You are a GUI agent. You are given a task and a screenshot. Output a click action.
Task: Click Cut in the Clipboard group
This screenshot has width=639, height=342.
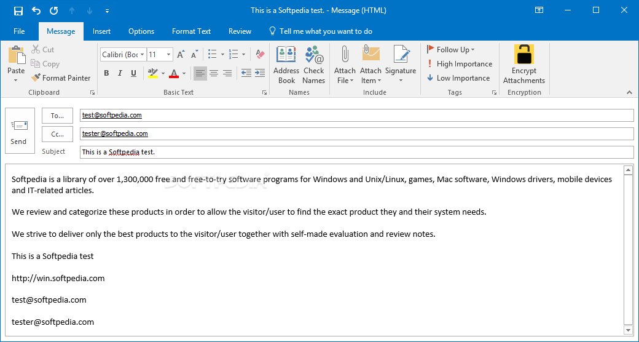click(43, 49)
